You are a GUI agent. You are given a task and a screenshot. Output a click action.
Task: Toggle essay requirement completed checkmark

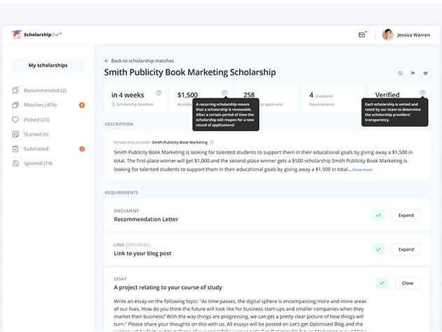tap(382, 283)
